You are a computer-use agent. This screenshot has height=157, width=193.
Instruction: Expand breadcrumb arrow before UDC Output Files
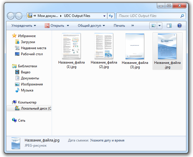click(61, 16)
